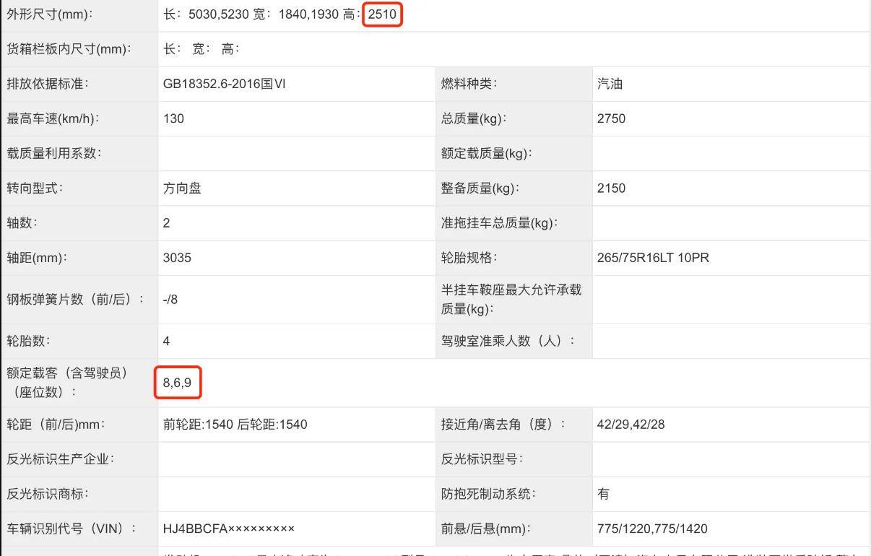Click the curb weight value 2150
This screenshot has width=871, height=556.
(x=611, y=188)
